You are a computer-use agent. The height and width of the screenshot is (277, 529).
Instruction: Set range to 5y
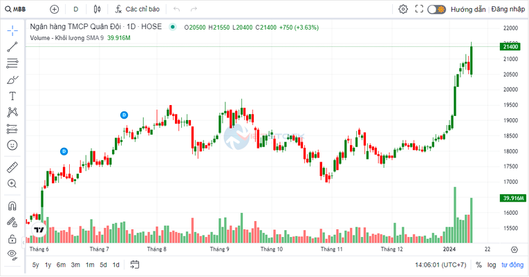(x=36, y=265)
